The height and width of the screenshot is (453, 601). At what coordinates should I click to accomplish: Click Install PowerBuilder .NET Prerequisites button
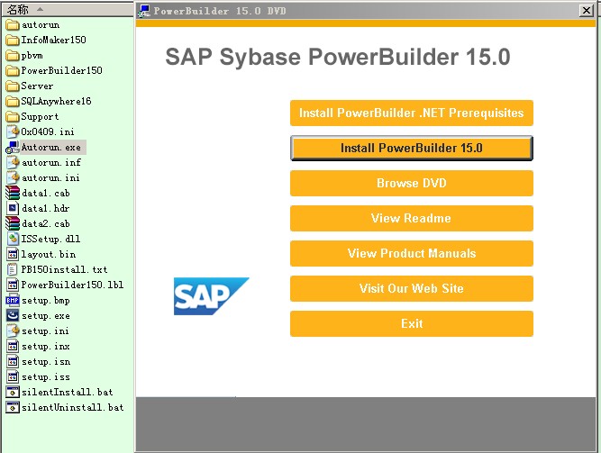pos(411,113)
